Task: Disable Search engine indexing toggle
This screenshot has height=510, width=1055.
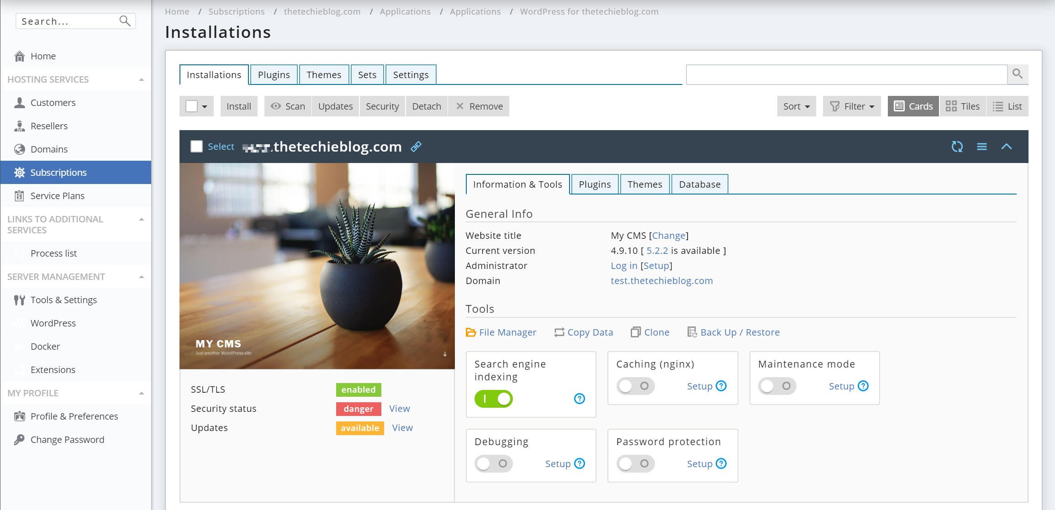Action: coord(493,399)
